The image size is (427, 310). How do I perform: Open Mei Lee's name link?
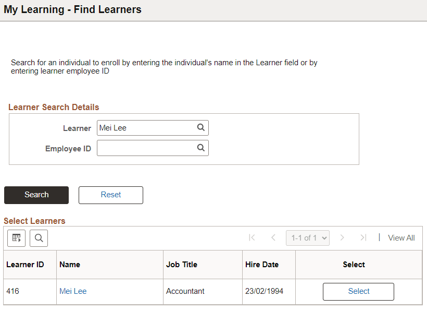click(x=73, y=291)
